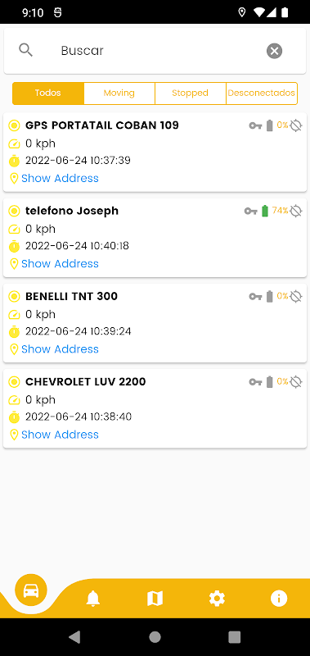Screen dimensions: 310x656
Task: Open the vehicles list car icon
Action: click(x=31, y=590)
